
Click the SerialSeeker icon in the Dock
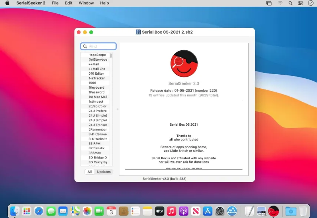273,211
